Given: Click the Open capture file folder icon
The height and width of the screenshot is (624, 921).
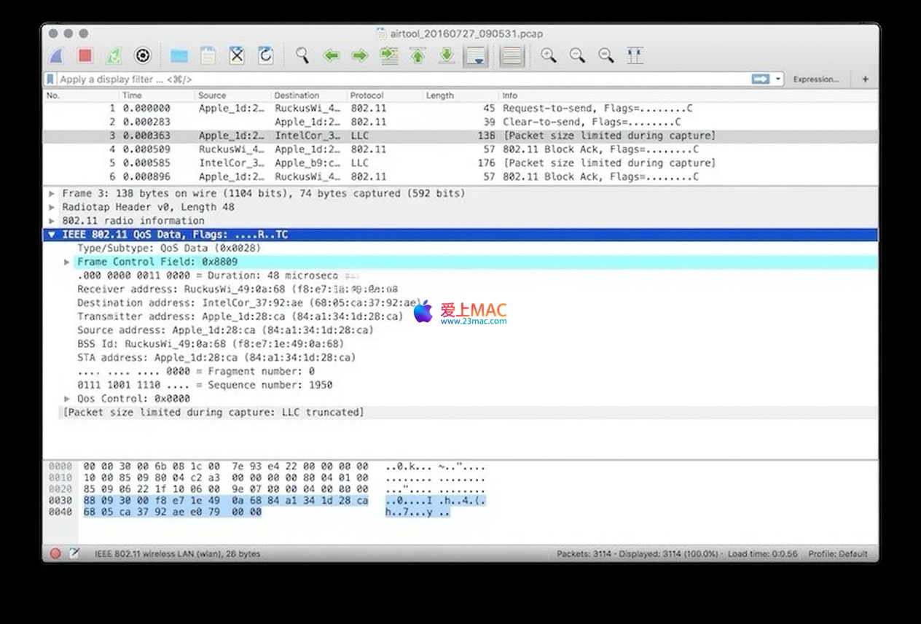Looking at the screenshot, I should coord(179,55).
